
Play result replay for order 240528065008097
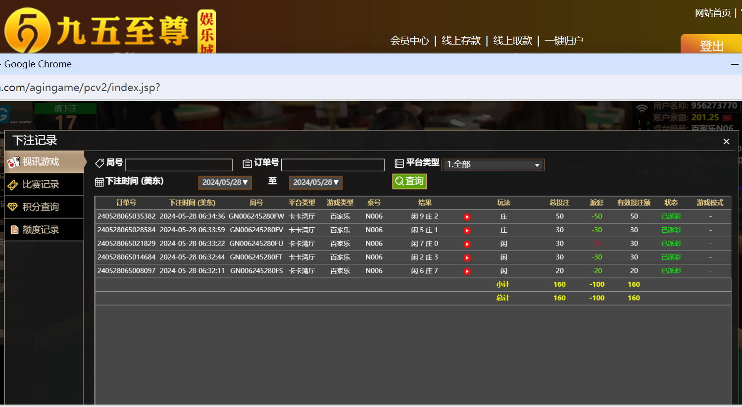[467, 271]
